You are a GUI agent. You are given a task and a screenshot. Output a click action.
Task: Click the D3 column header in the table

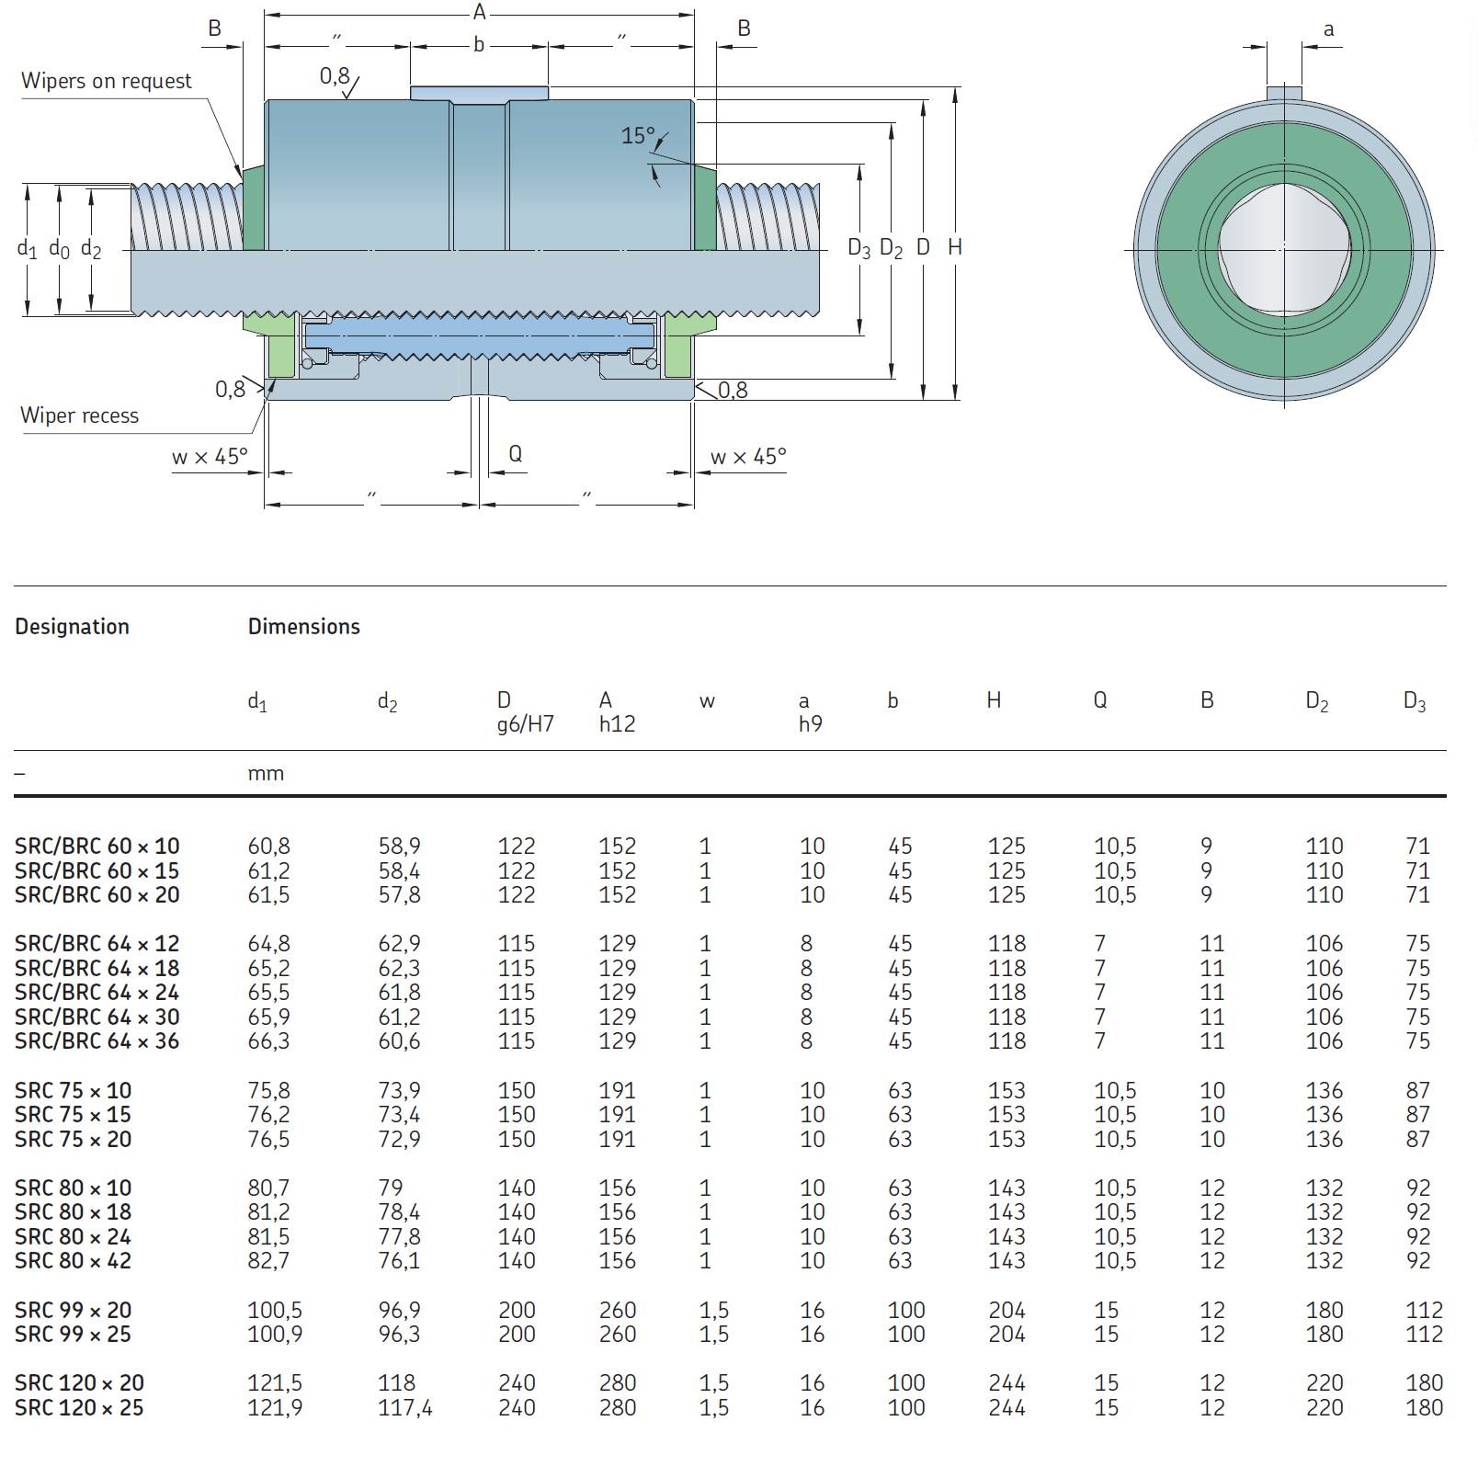(x=1414, y=702)
